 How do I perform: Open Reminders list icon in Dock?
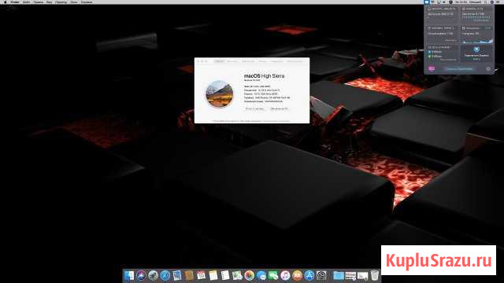click(x=225, y=276)
